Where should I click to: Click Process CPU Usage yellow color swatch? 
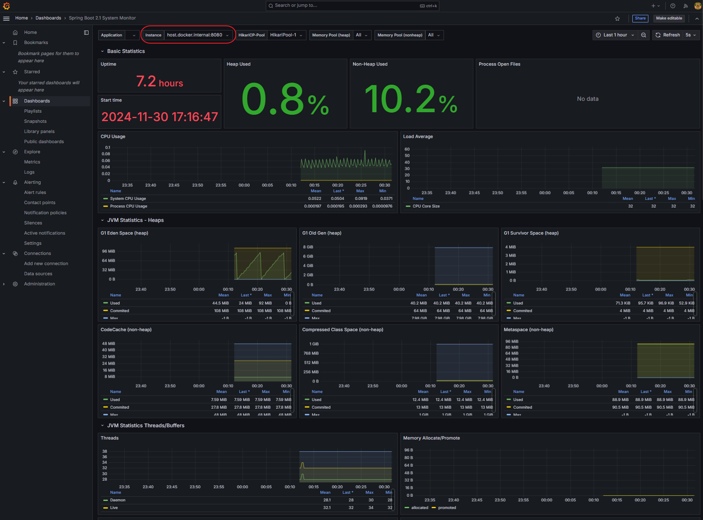[105, 206]
